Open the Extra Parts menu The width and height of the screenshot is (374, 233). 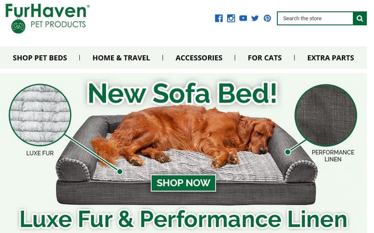tap(331, 58)
